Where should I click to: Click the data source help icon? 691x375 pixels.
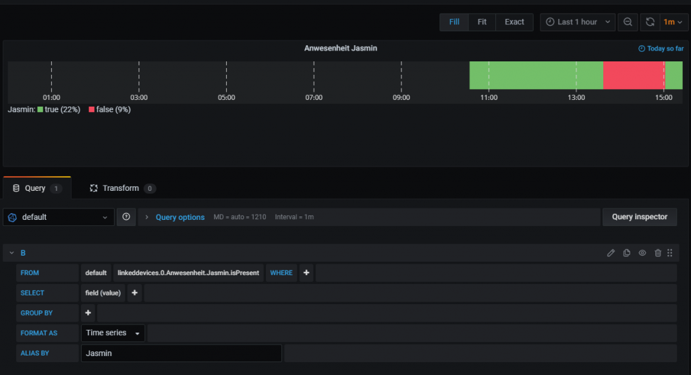coord(126,217)
